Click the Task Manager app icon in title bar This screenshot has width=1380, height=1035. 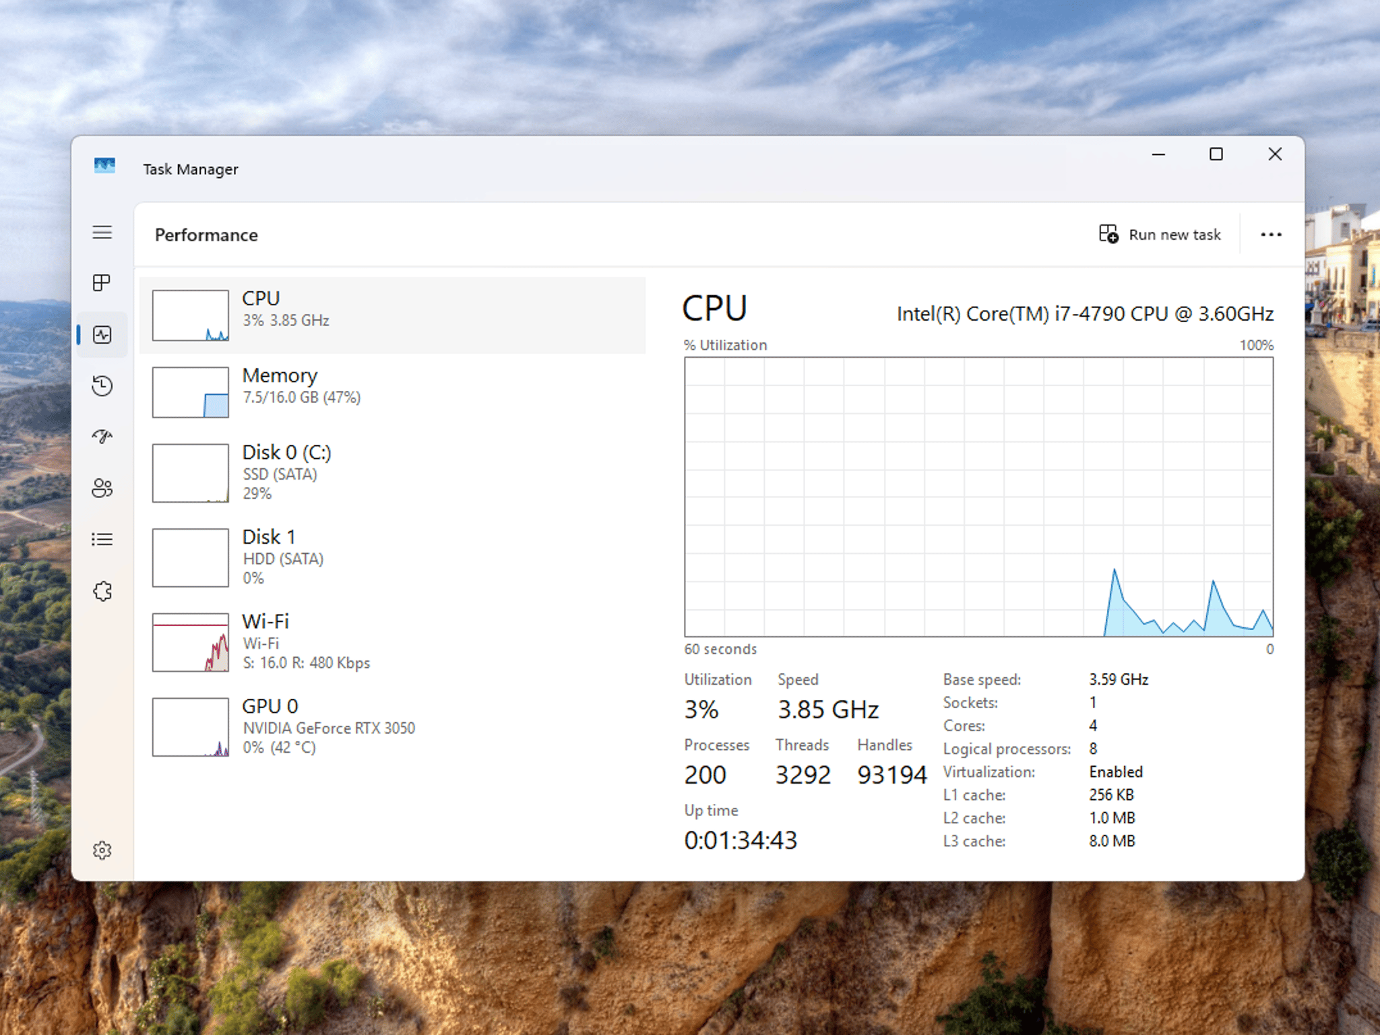pos(104,166)
